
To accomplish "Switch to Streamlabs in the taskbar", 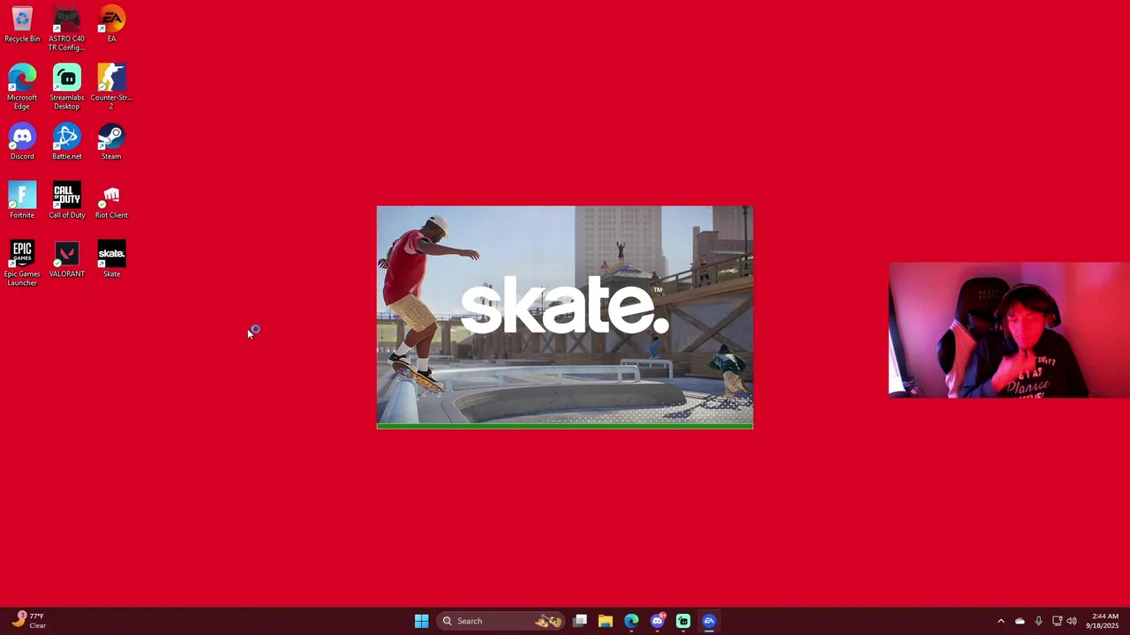I will (x=683, y=621).
